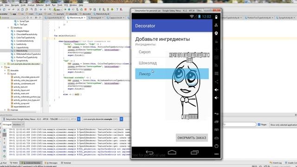Expand the drawable folder

(x=5, y=71)
